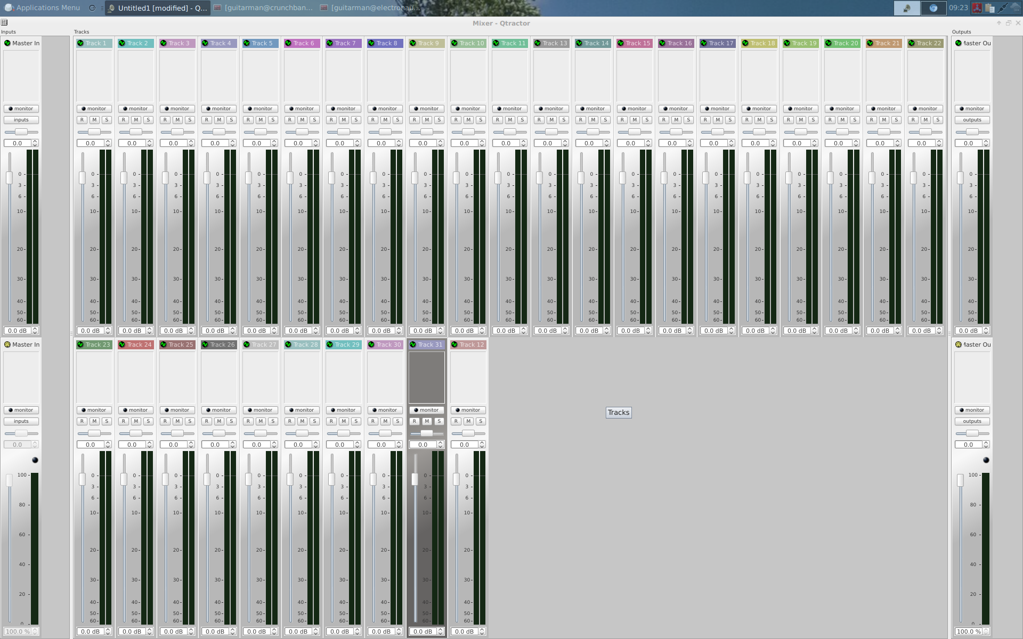The height and width of the screenshot is (639, 1023).
Task: Click the Track 31 strip waveform icon
Action: coord(413,345)
